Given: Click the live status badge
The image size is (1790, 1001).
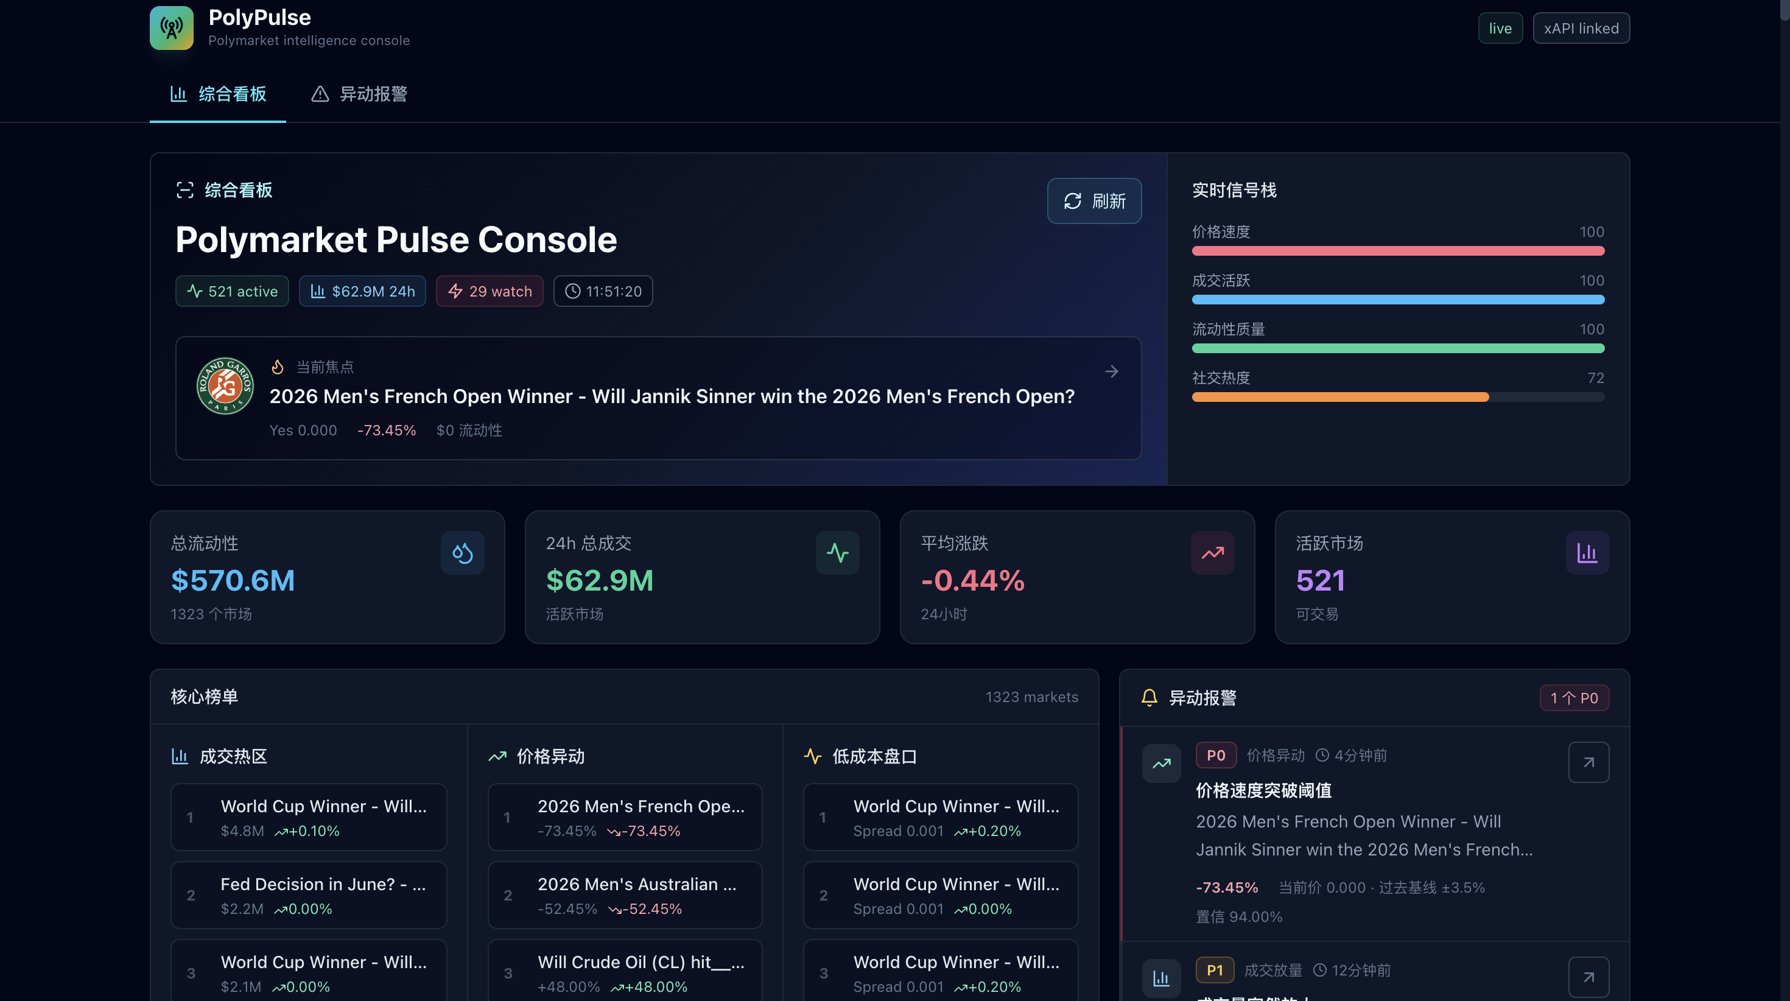Looking at the screenshot, I should pyautogui.click(x=1500, y=29).
